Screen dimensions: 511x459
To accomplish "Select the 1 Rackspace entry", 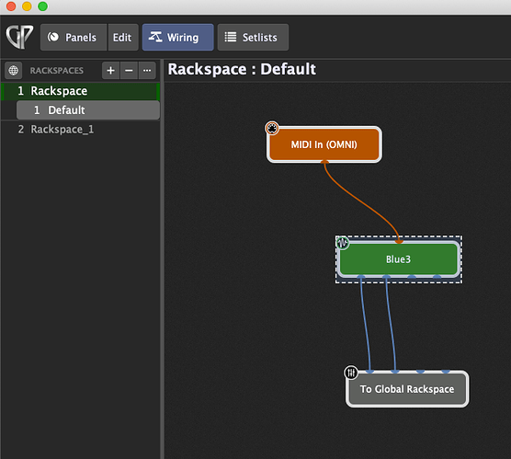I will [81, 91].
